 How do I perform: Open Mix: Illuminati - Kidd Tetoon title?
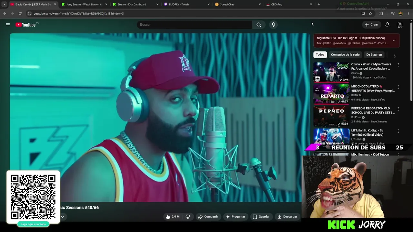point(370,154)
